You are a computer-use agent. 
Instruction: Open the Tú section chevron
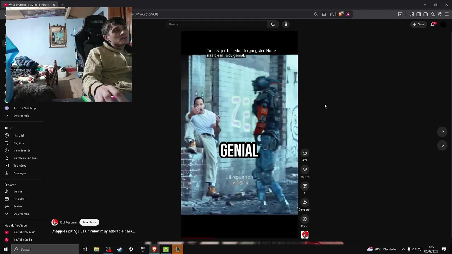click(x=11, y=128)
